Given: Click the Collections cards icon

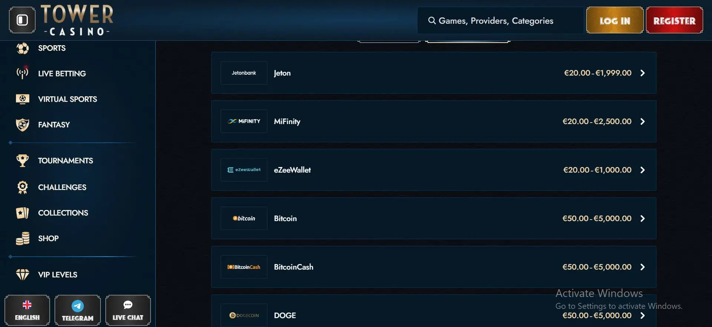Looking at the screenshot, I should 23,213.
